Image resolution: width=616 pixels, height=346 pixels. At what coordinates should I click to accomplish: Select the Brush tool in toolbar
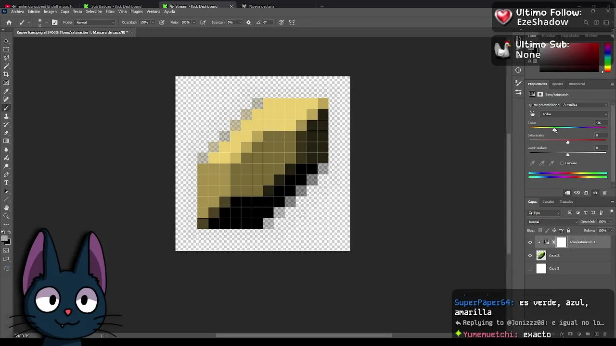(x=6, y=108)
